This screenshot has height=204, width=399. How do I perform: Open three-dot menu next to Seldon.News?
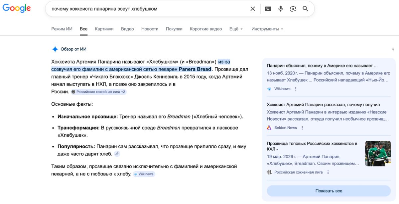click(302, 128)
